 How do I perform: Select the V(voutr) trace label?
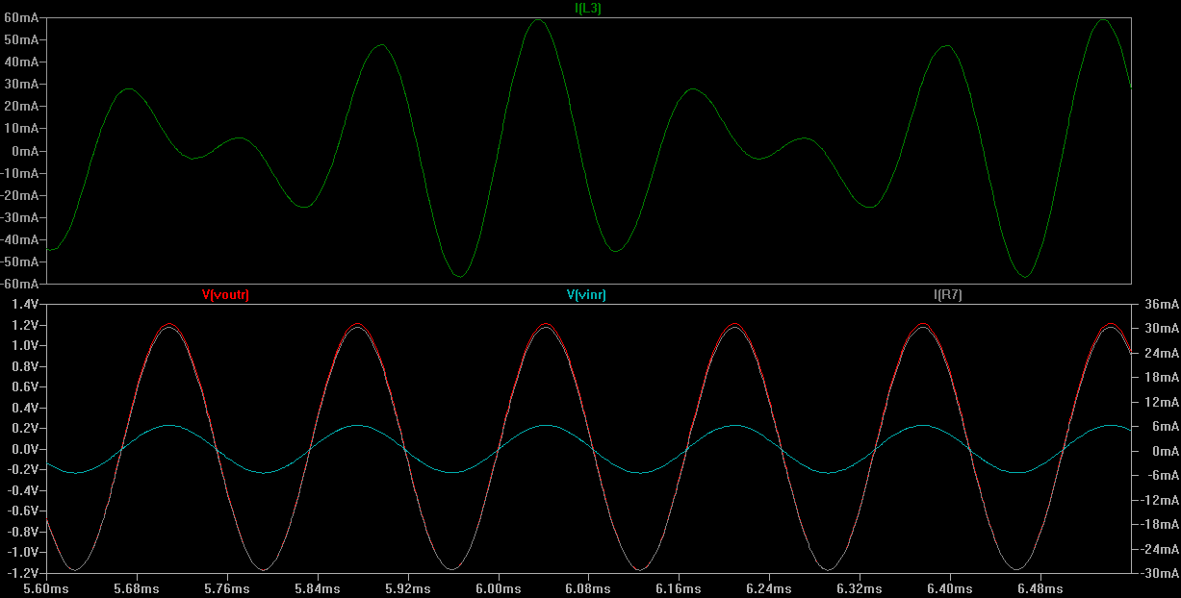point(225,295)
